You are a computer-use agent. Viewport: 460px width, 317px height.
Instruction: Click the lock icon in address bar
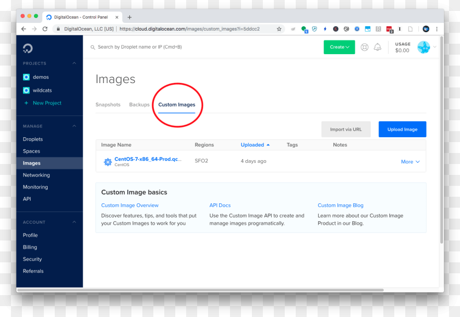[58, 29]
